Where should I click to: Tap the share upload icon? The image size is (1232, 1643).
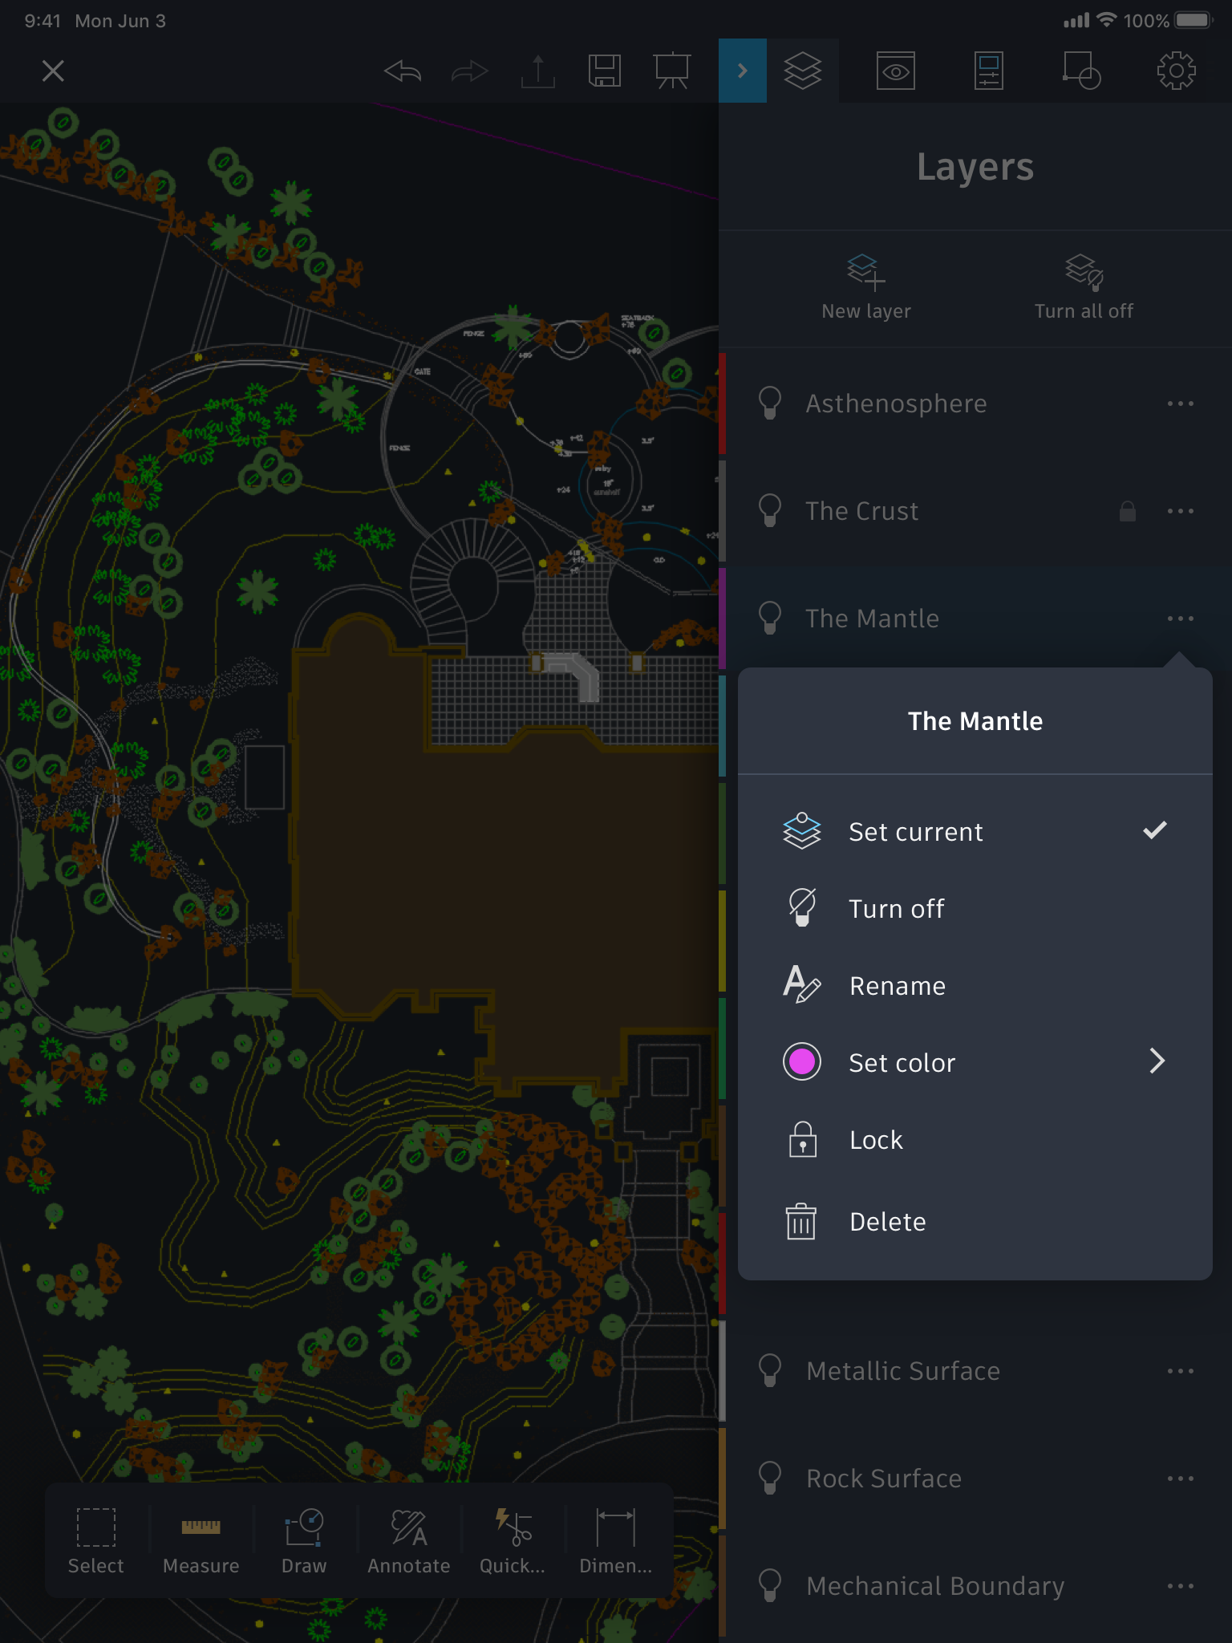[x=537, y=71]
